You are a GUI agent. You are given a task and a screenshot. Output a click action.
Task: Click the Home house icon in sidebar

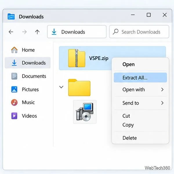point(14,50)
